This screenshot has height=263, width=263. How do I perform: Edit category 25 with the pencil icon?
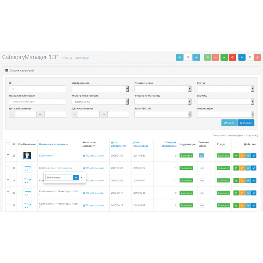tap(254, 155)
